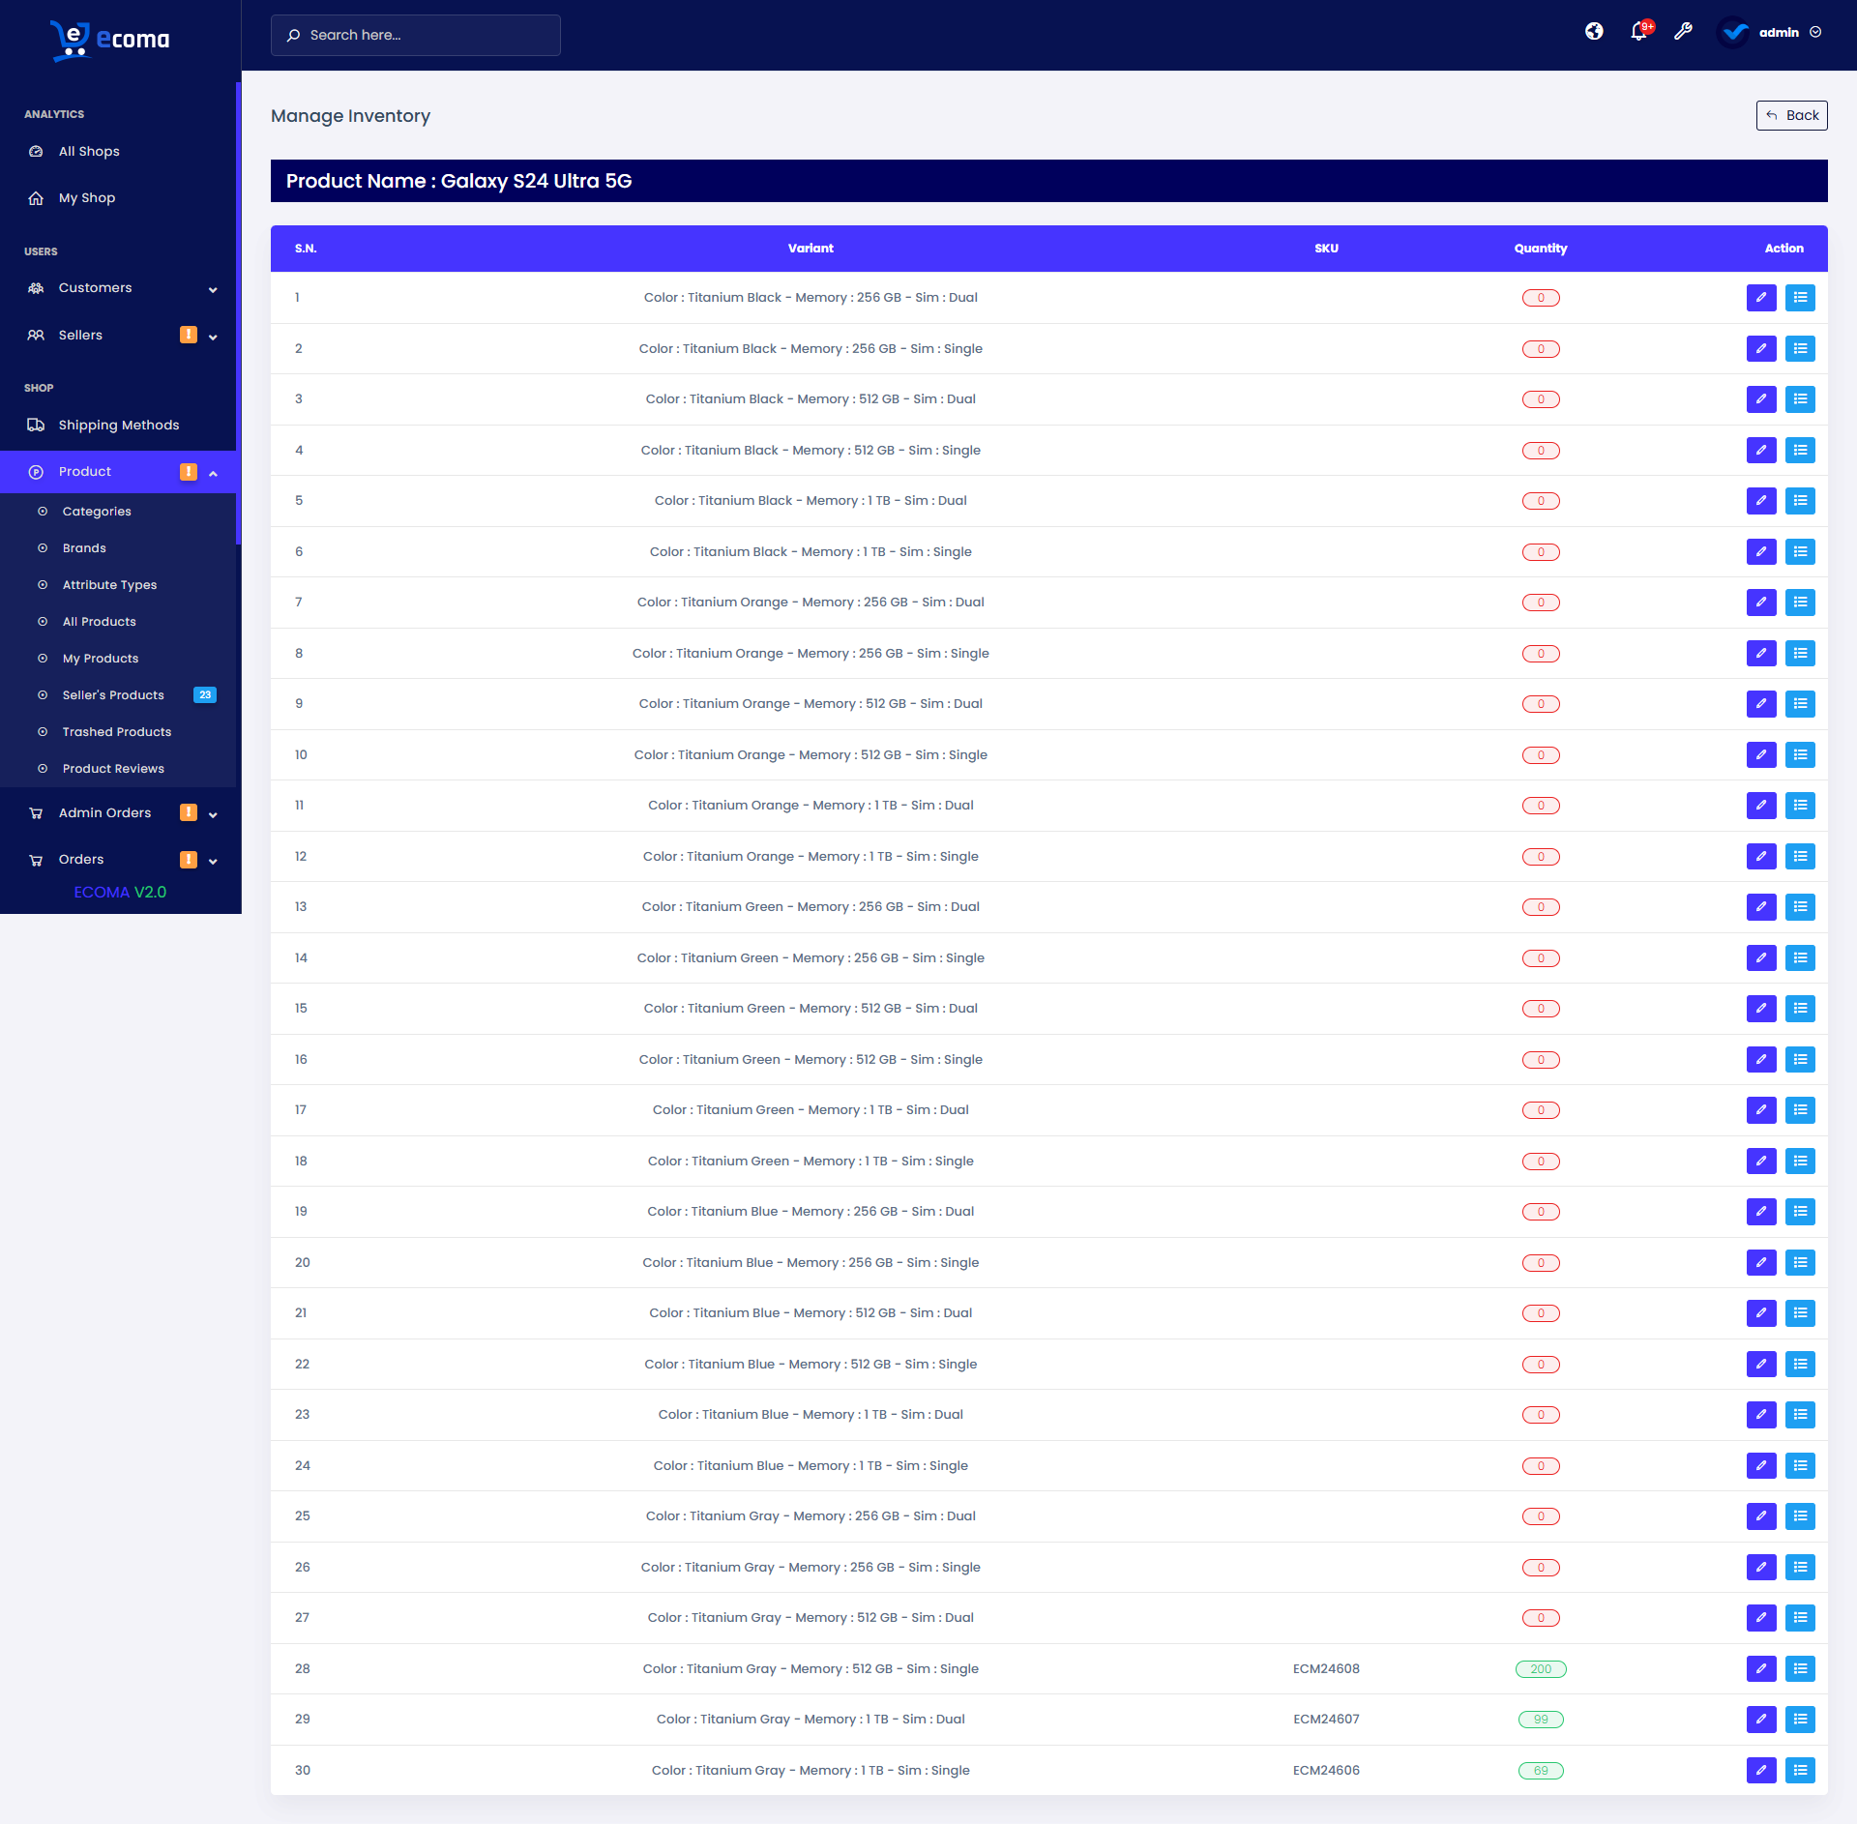Click the Search here input field
This screenshot has height=1824, width=1857.
click(x=416, y=35)
